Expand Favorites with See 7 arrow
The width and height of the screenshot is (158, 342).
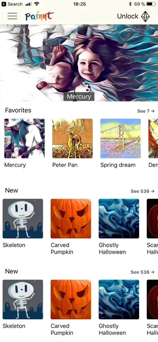tap(146, 111)
